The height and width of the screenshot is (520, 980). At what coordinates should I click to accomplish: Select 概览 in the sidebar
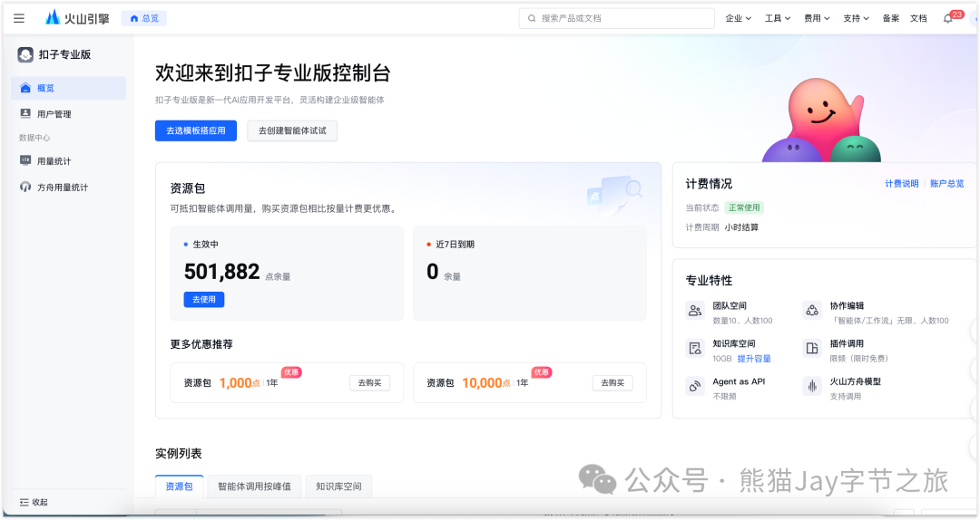(x=45, y=88)
